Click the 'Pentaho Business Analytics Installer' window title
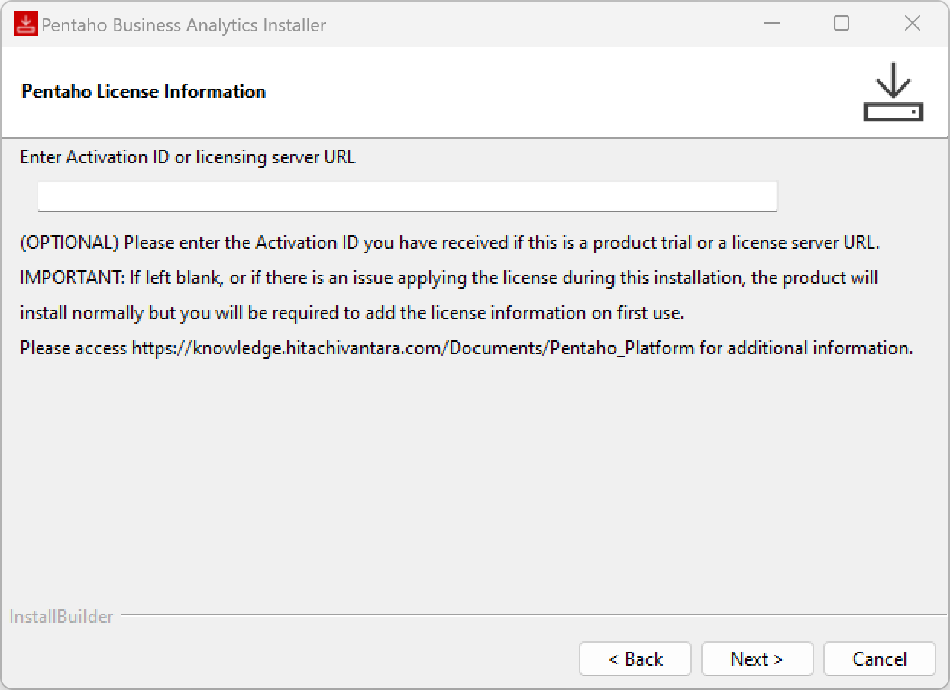Screen dimensions: 950x690 tap(183, 25)
